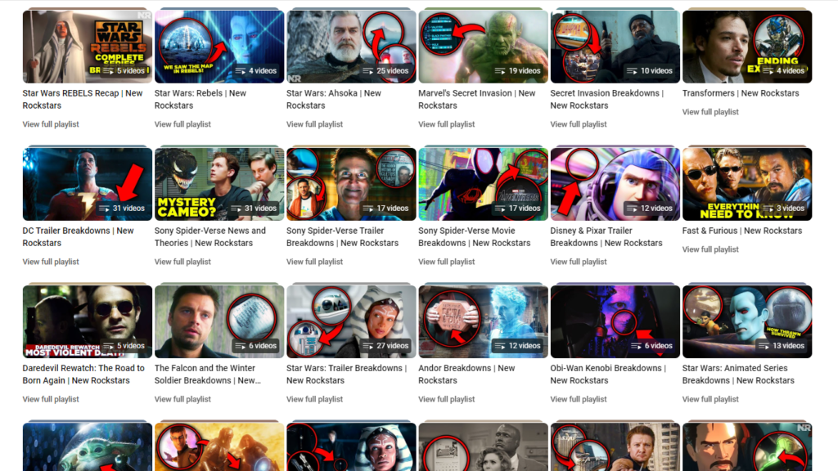Open Fast & Furious playlist thumbnail
838x471 pixels.
747,184
